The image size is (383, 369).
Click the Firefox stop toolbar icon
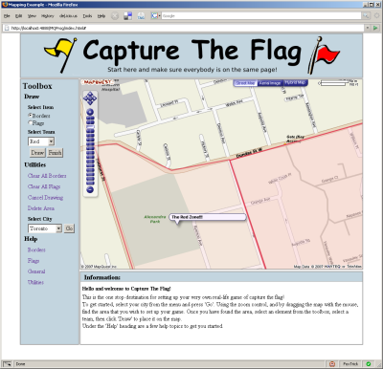coord(115,16)
